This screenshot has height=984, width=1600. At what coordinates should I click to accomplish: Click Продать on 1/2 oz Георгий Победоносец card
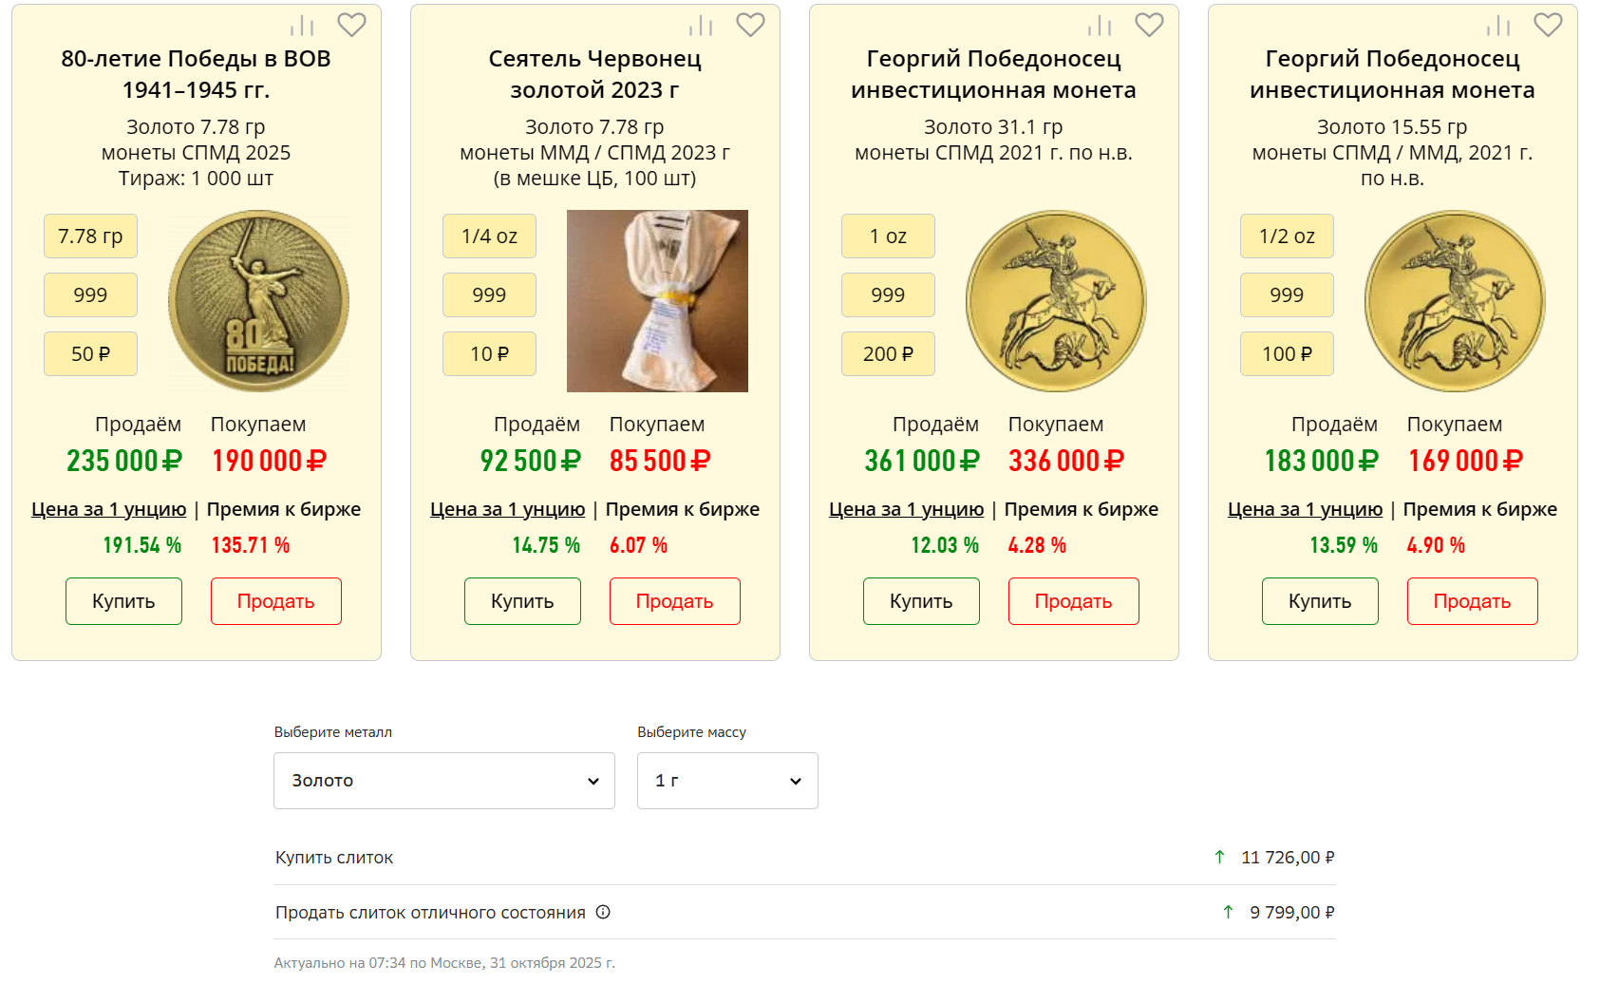1471,601
